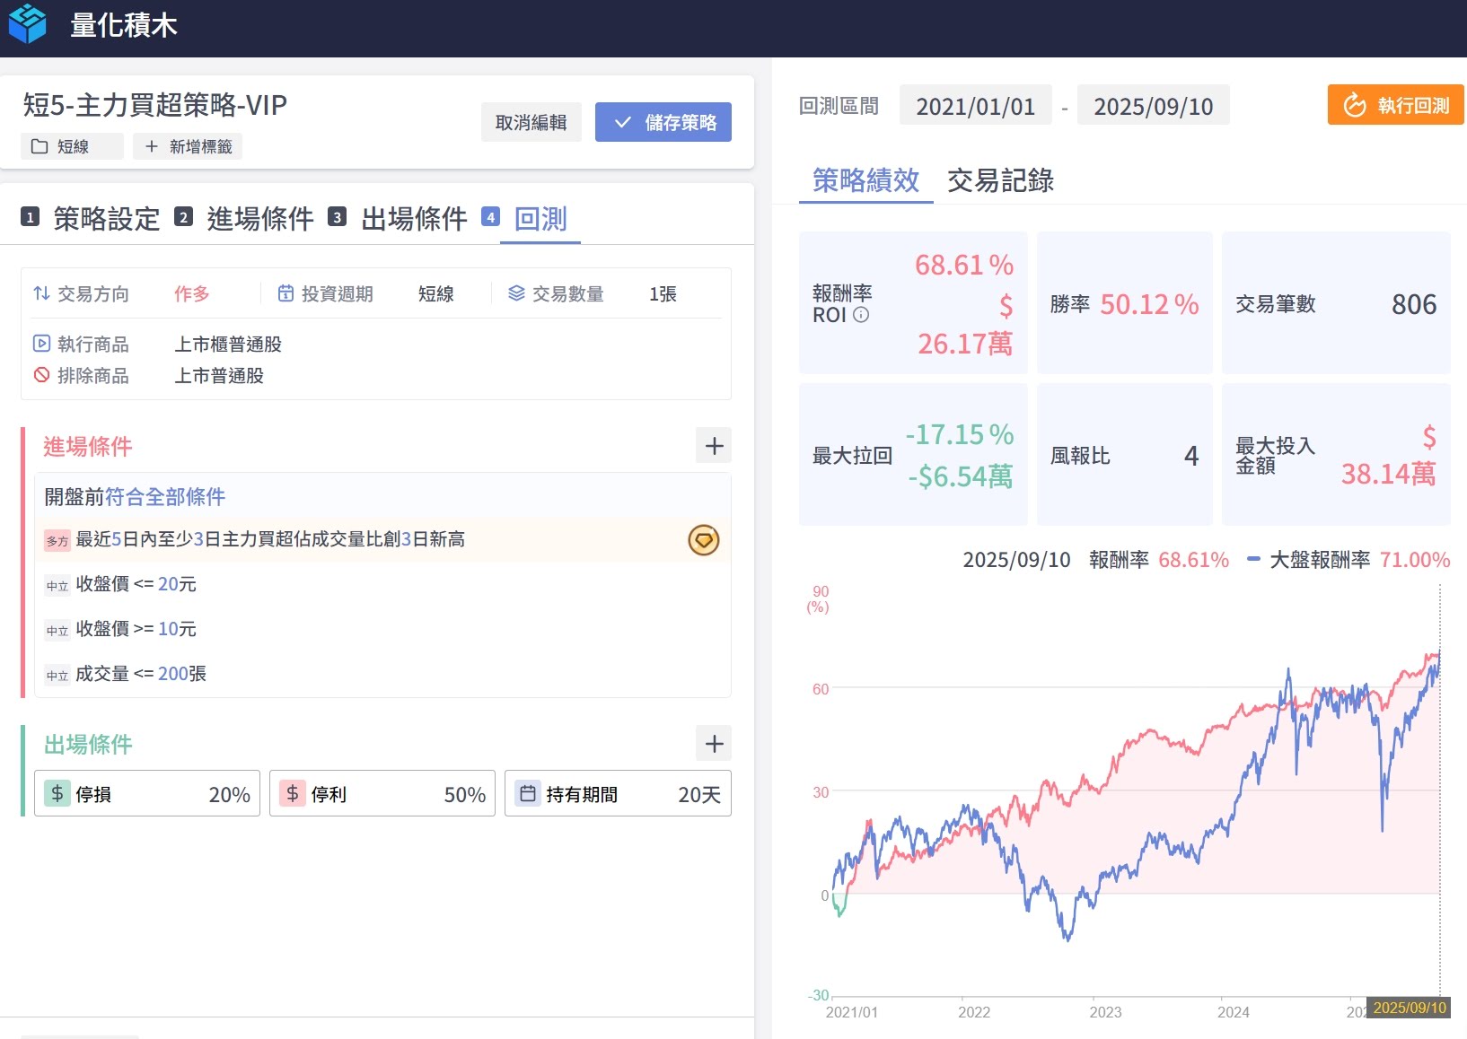The height and width of the screenshot is (1039, 1467).
Task: Click the 停利 red dollar icon
Action: tap(293, 793)
